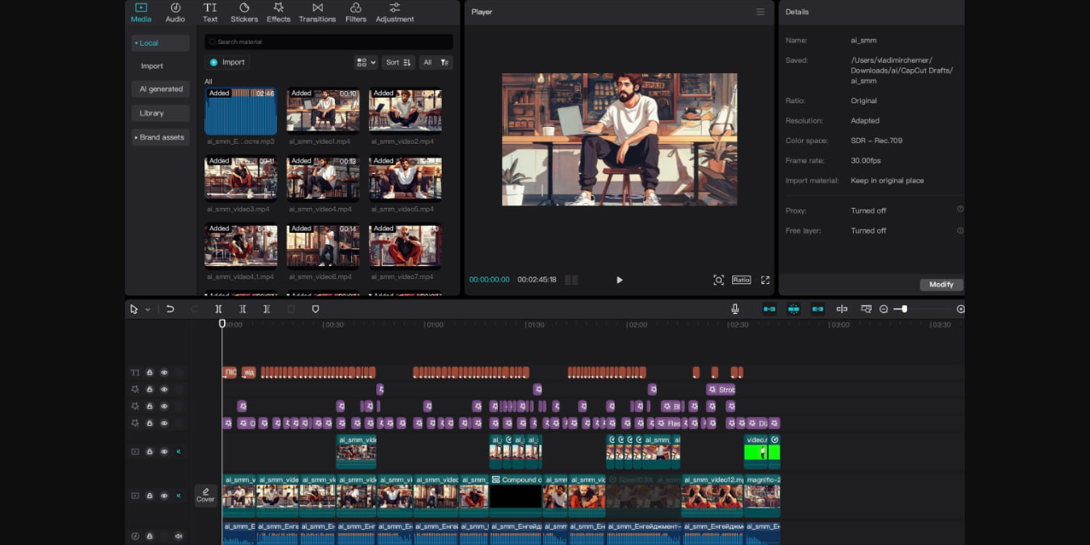The width and height of the screenshot is (1090, 545).
Task: Click the fullscreen icon in Player
Action: [x=765, y=280]
